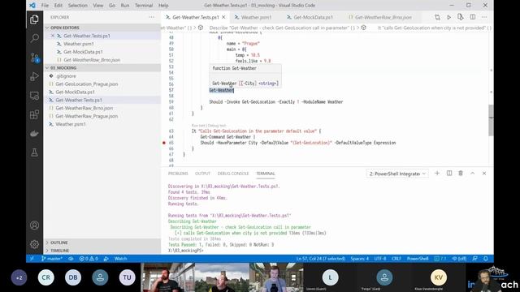Screen dimensions: 520x292
Task: Open the Source Control view
Action: pos(34,58)
